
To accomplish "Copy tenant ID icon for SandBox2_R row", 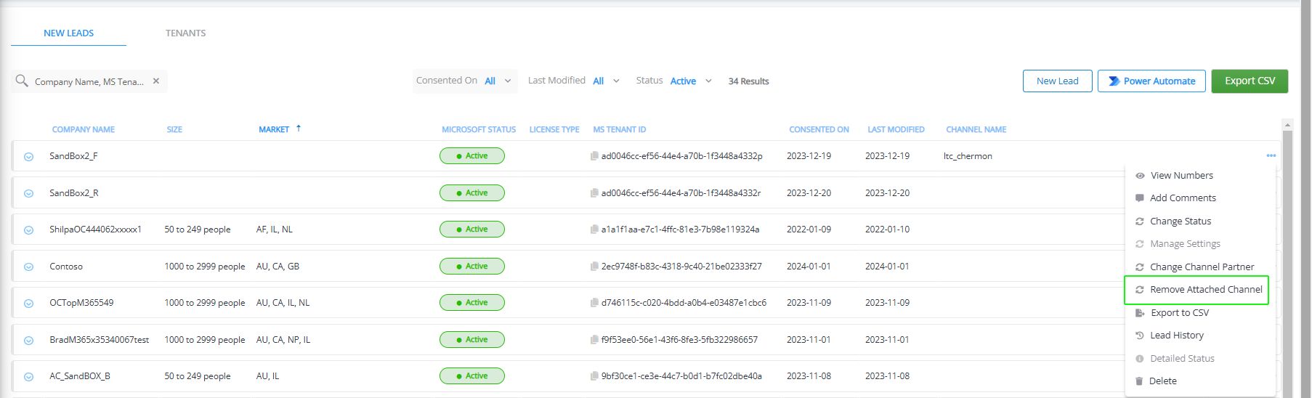I will coord(594,193).
